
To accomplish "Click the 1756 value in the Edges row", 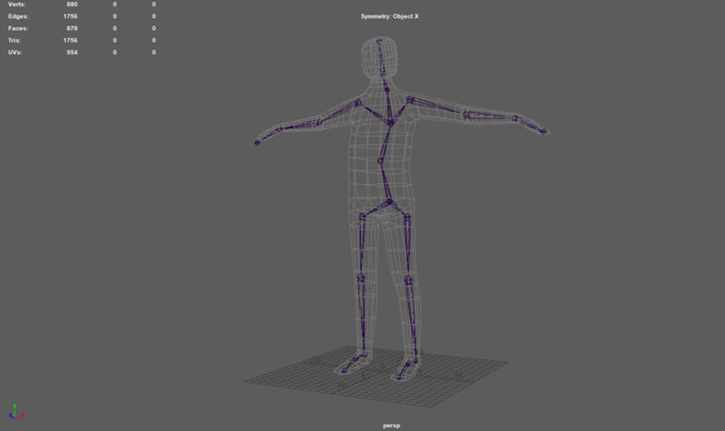I will pyautogui.click(x=70, y=16).
